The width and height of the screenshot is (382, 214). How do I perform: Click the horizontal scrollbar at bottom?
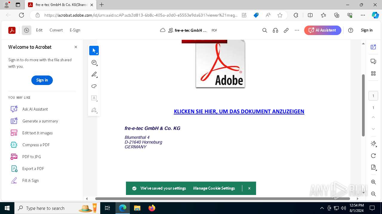pyautogui.click(x=222, y=199)
